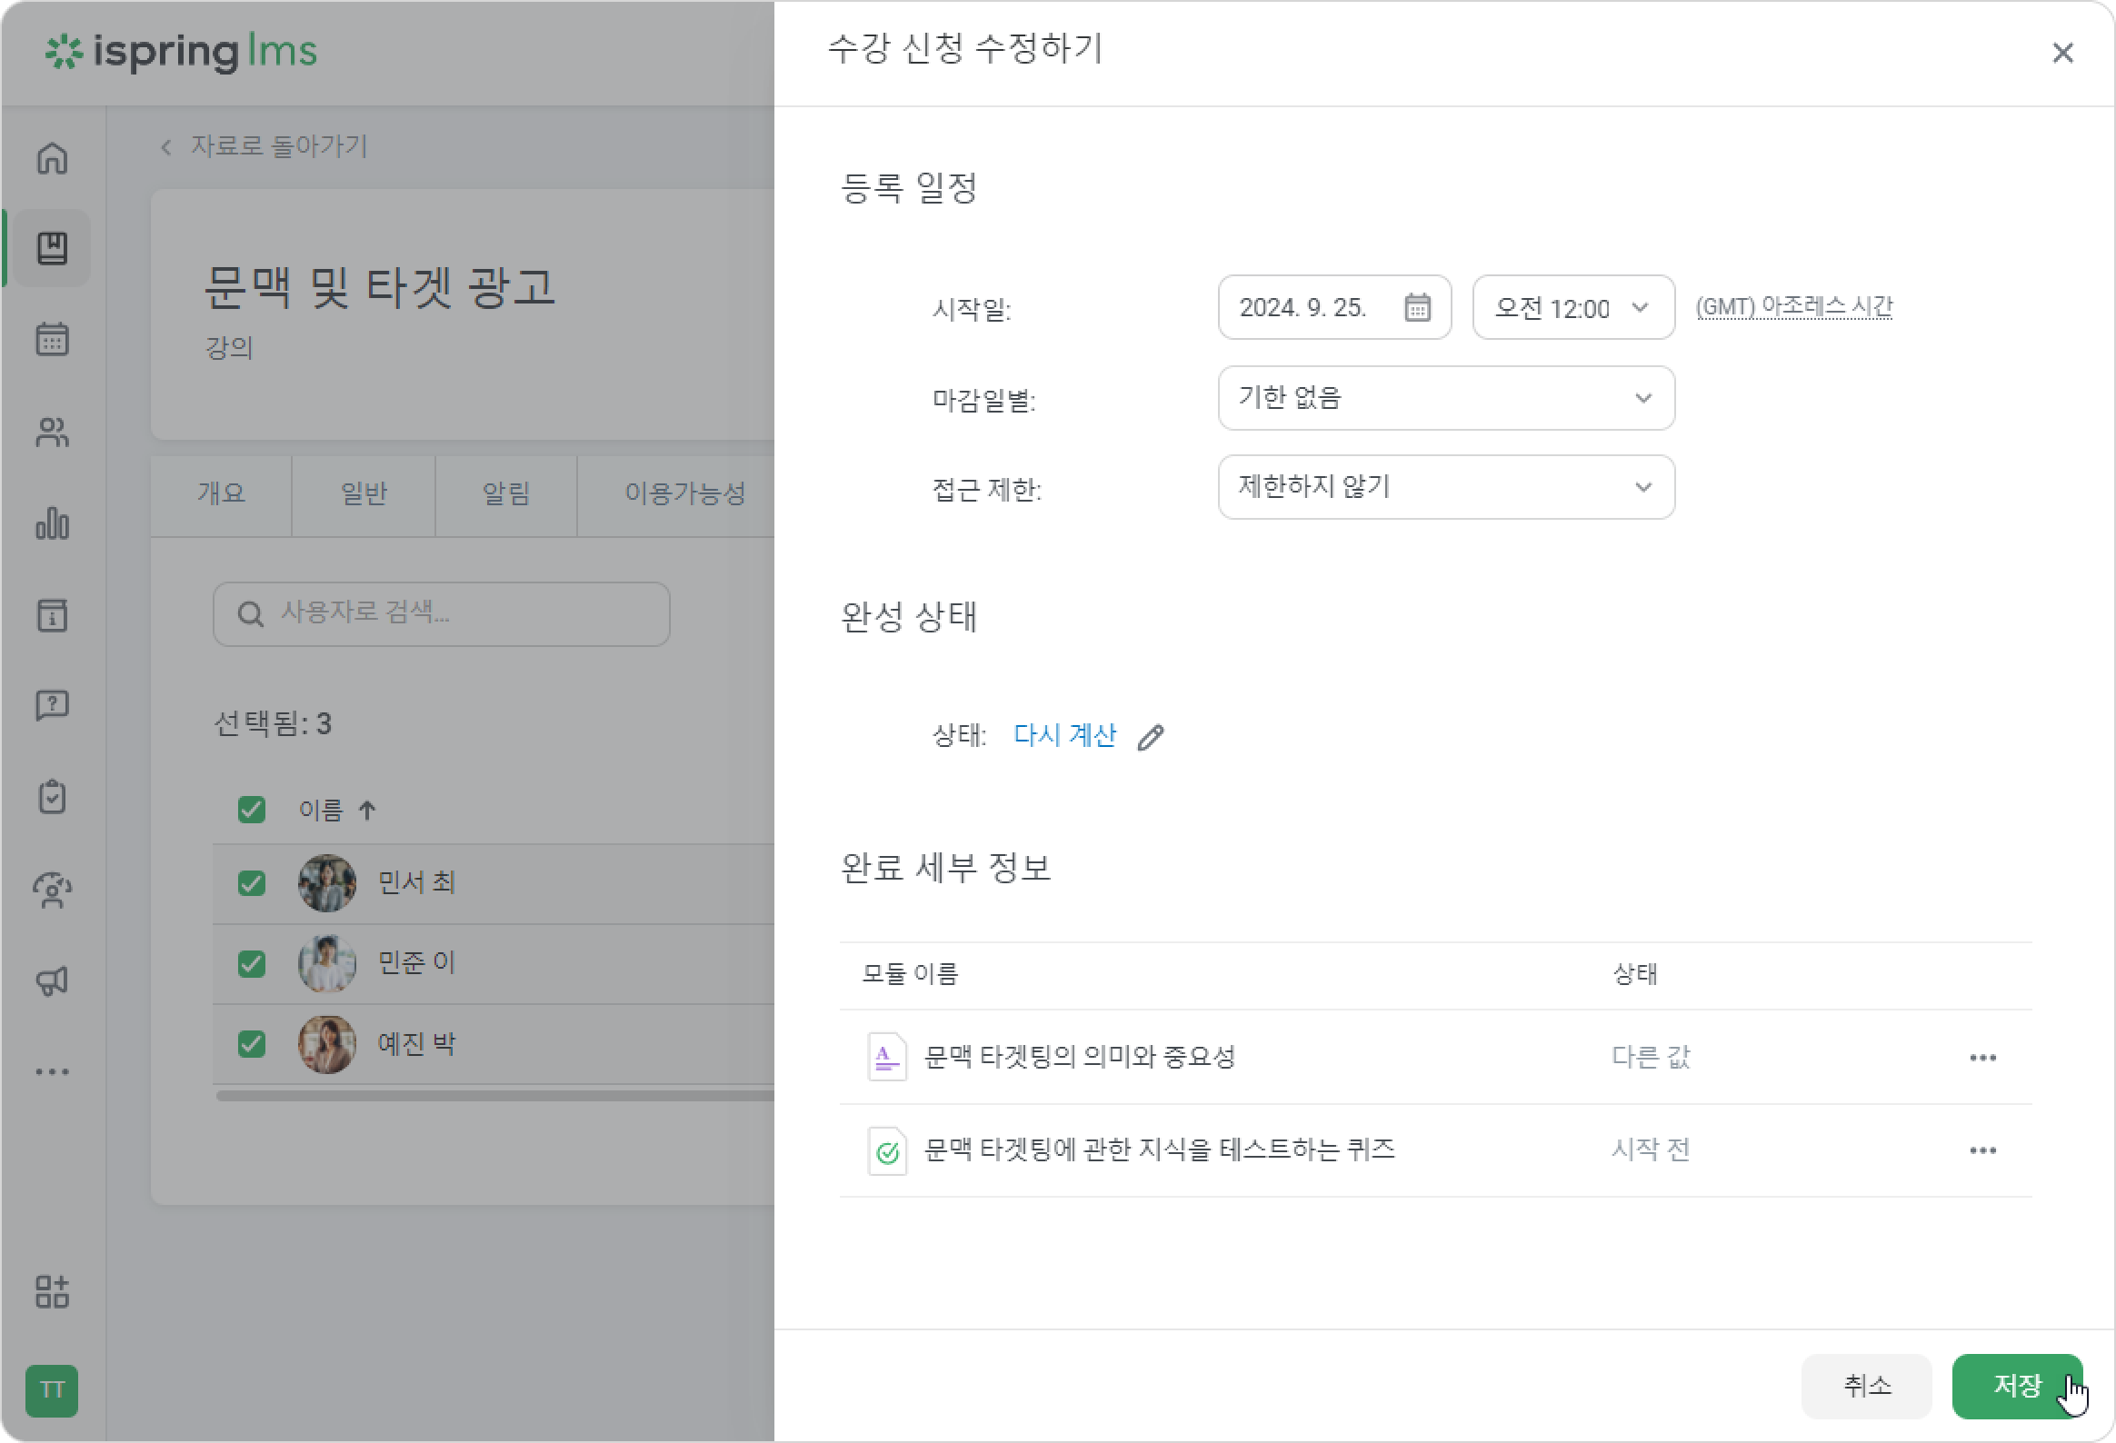Click the 이름 column header
Viewport: 2116px width, 1443px height.
tap(321, 811)
